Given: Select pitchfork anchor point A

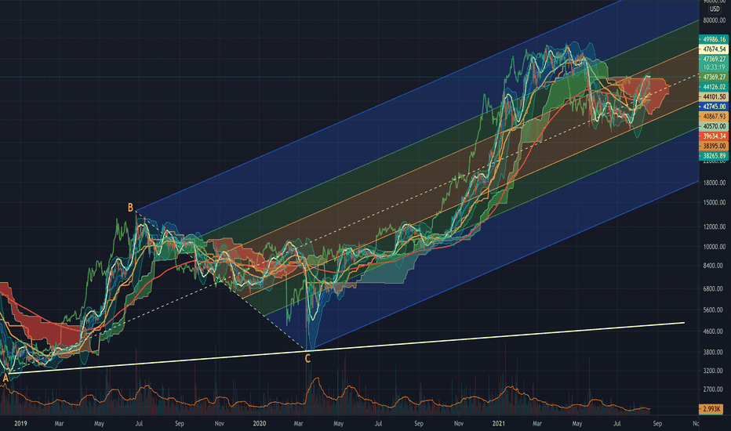Looking at the screenshot, I should (x=5, y=378).
